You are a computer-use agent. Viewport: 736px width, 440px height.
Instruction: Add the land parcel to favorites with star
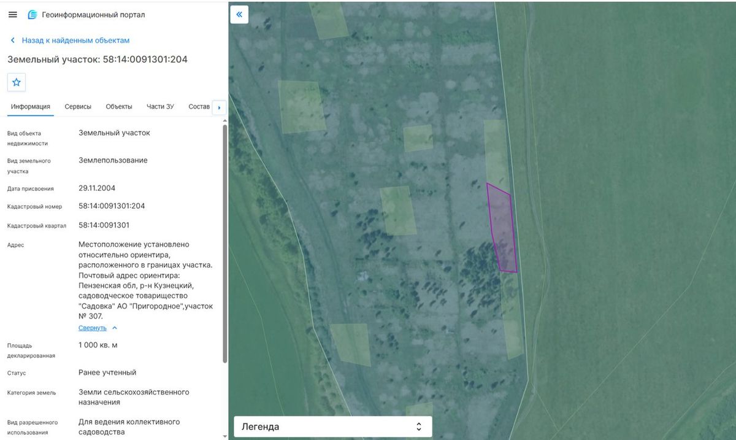click(x=17, y=82)
